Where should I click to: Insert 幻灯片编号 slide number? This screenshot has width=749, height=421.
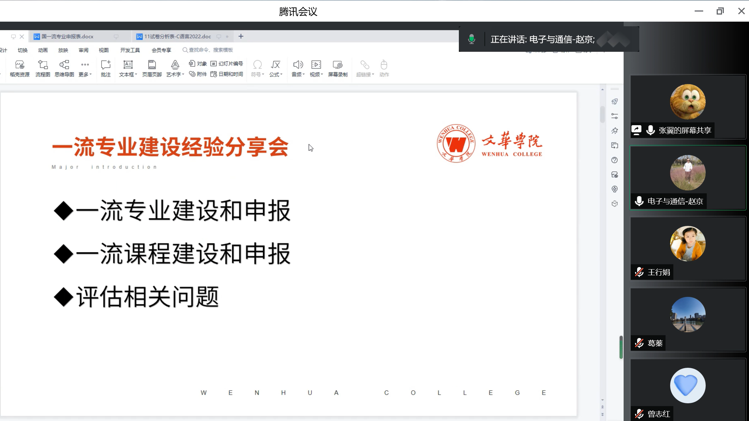(227, 63)
